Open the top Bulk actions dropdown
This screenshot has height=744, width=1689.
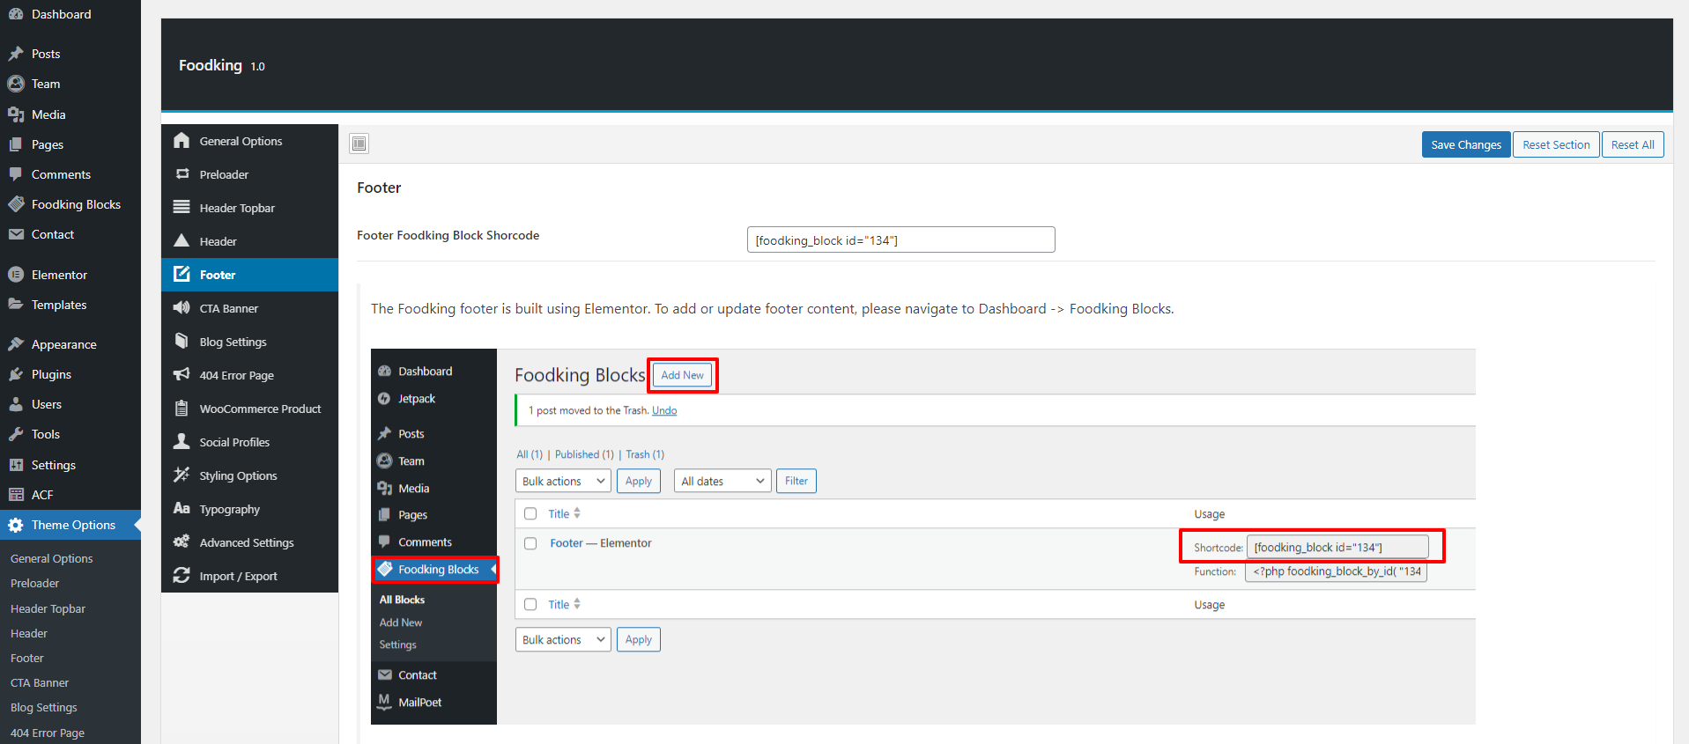pyautogui.click(x=562, y=482)
